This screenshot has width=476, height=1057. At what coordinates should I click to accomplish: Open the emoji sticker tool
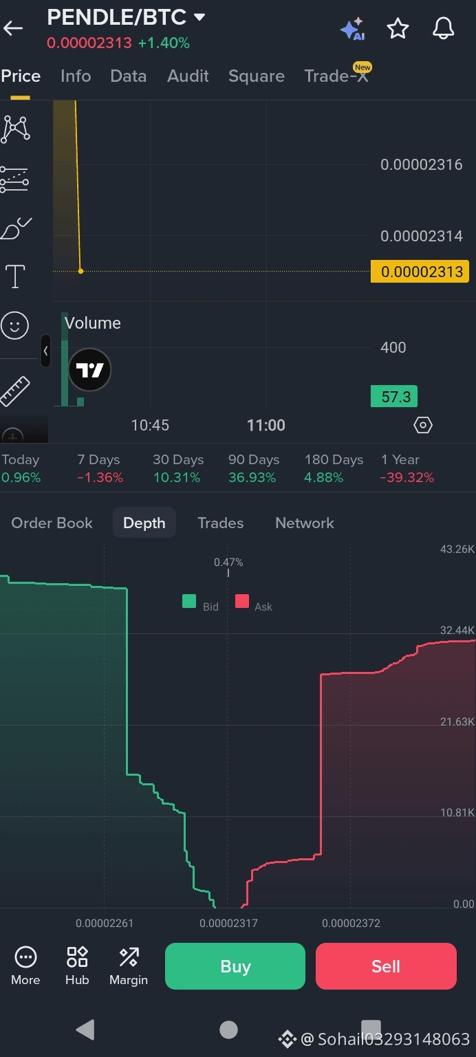click(x=14, y=325)
